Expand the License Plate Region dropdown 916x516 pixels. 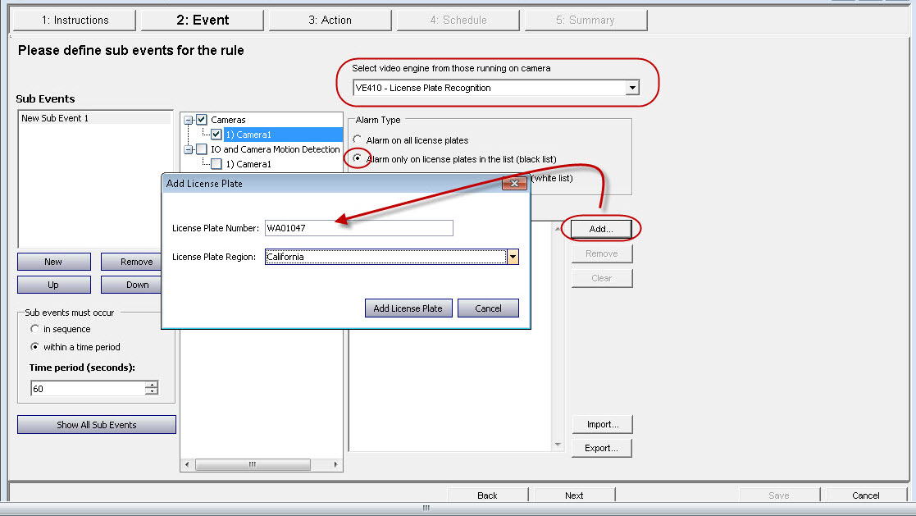click(x=513, y=258)
